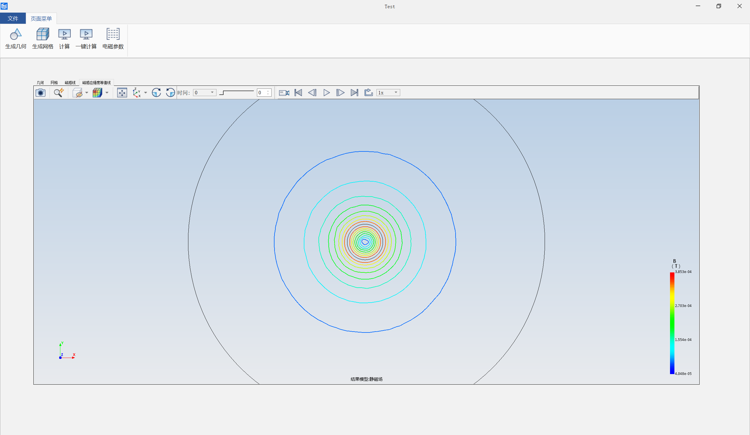Click the video camera record icon
750x435 pixels.
(x=284, y=93)
